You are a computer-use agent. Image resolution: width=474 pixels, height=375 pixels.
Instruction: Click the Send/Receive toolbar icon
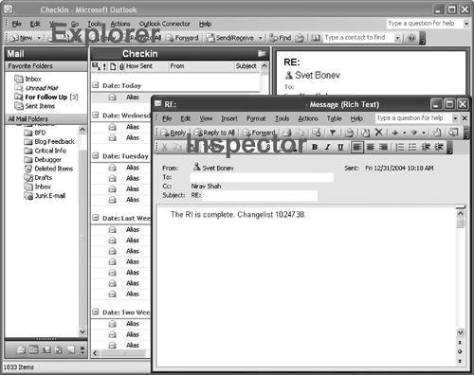click(x=230, y=38)
